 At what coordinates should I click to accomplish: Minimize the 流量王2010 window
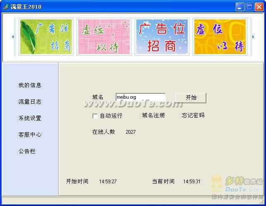(x=240, y=7)
